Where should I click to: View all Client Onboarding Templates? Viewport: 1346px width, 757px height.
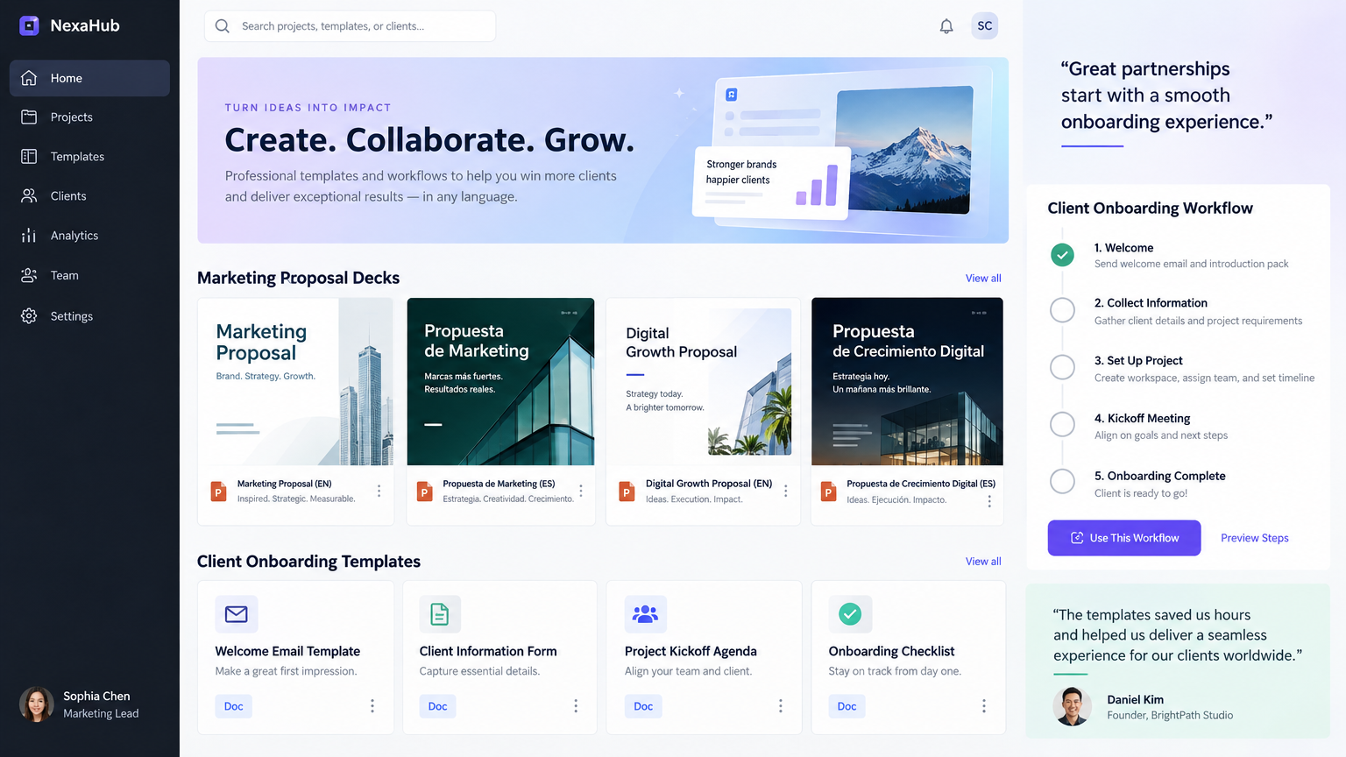point(983,562)
